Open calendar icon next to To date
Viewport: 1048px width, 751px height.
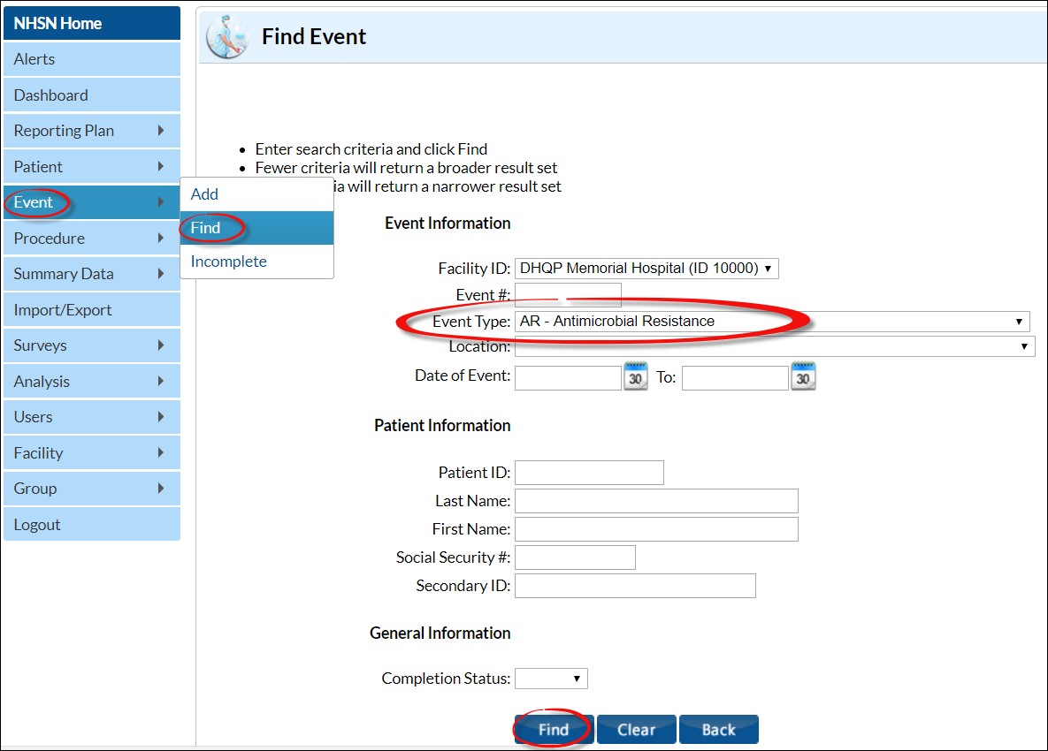(x=803, y=376)
